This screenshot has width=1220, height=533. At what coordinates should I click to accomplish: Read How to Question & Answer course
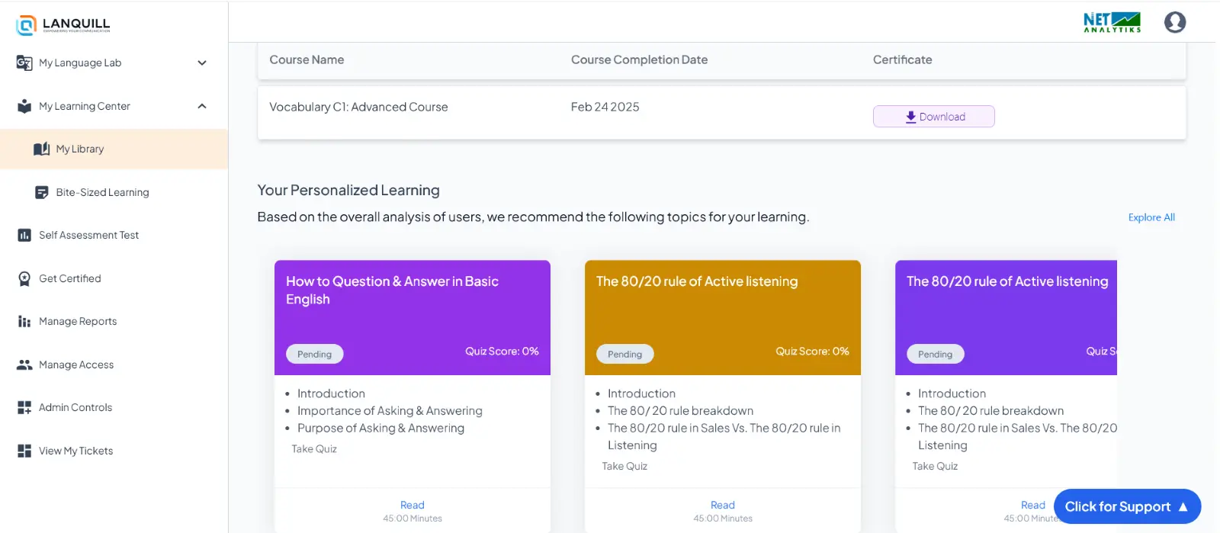pos(413,505)
